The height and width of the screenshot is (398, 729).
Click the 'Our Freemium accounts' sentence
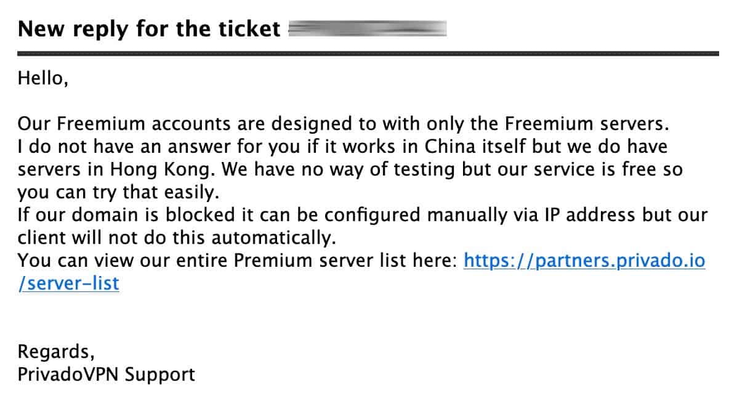[343, 124]
